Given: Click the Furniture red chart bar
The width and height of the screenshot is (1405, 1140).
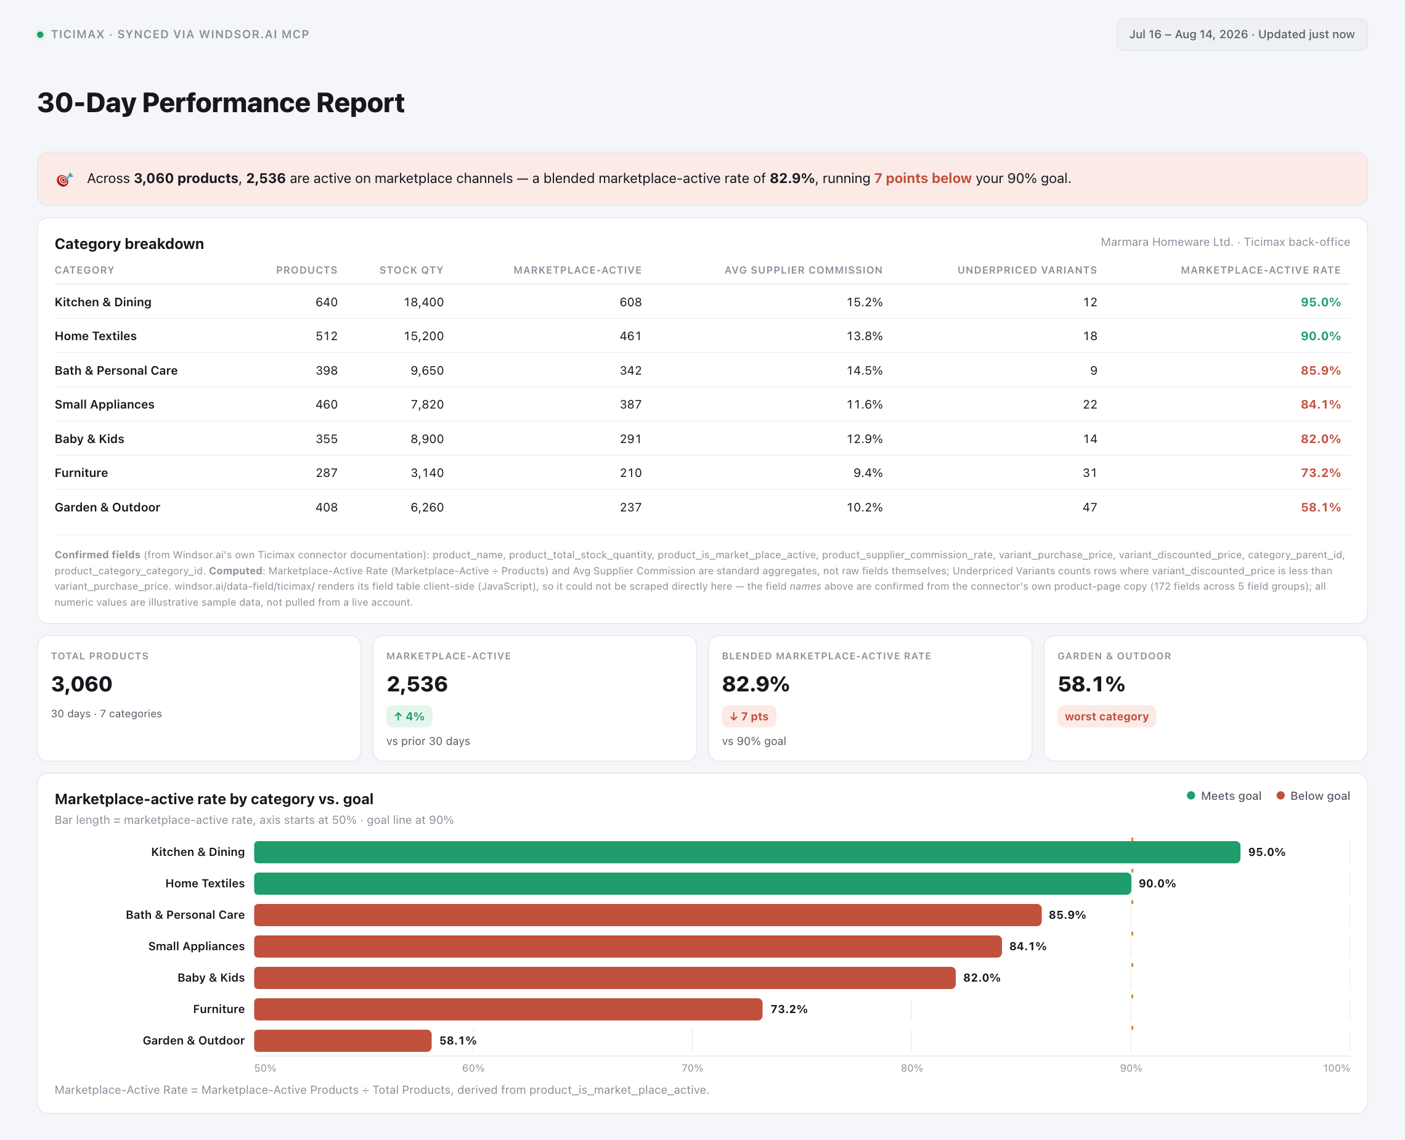Looking at the screenshot, I should pyautogui.click(x=508, y=1009).
